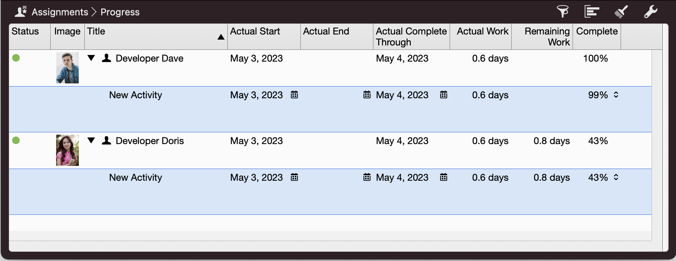The image size is (676, 261).
Task: Select the paintbrush styles icon
Action: 621,12
